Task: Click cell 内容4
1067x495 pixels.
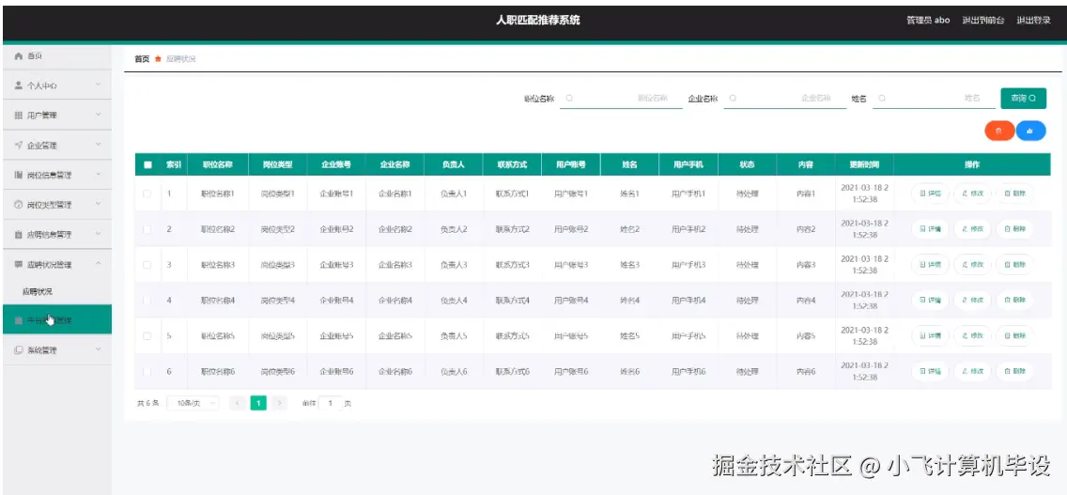Action: [806, 301]
